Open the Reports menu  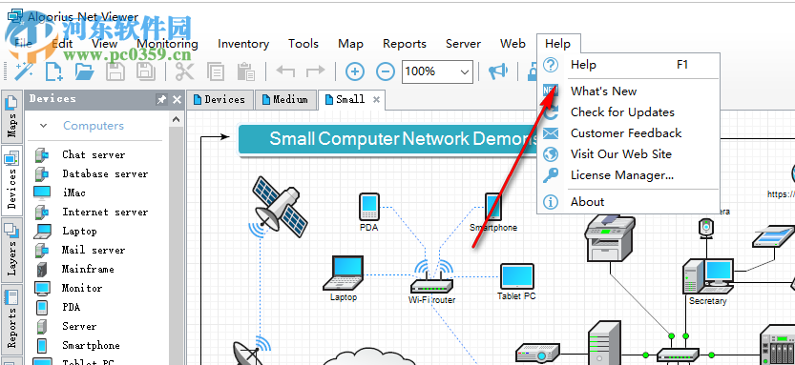click(405, 44)
